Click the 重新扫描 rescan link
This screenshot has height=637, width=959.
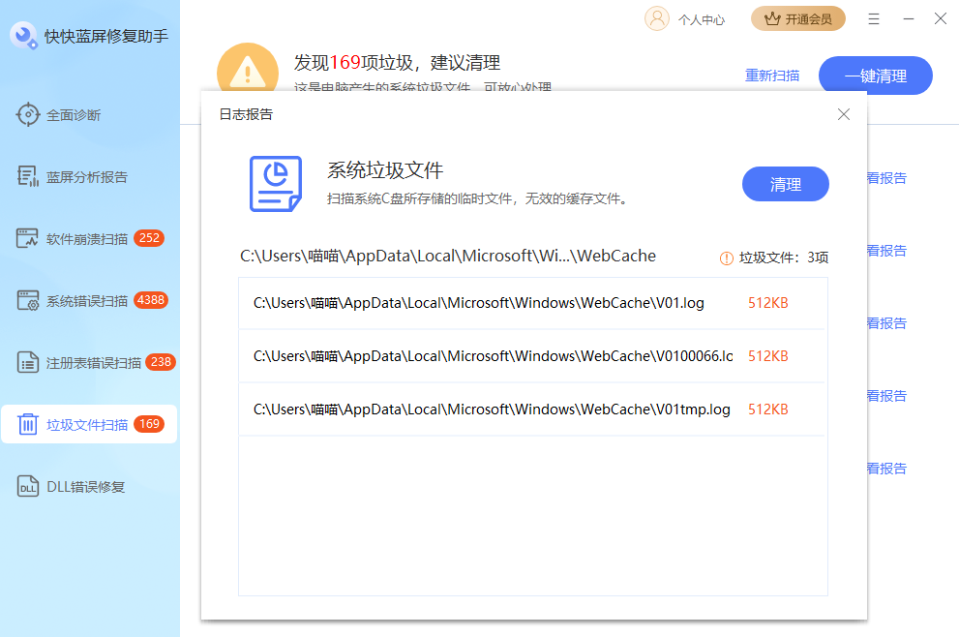pos(772,75)
